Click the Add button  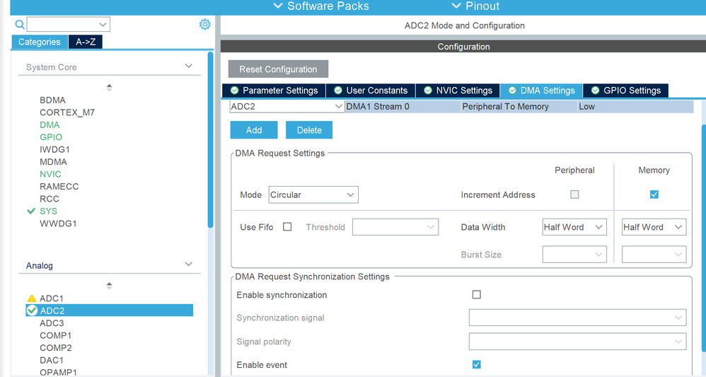[254, 130]
